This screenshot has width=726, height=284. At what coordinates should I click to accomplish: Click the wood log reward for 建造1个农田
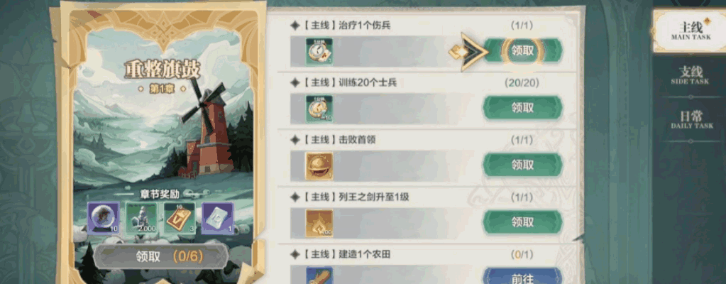[x=319, y=275]
